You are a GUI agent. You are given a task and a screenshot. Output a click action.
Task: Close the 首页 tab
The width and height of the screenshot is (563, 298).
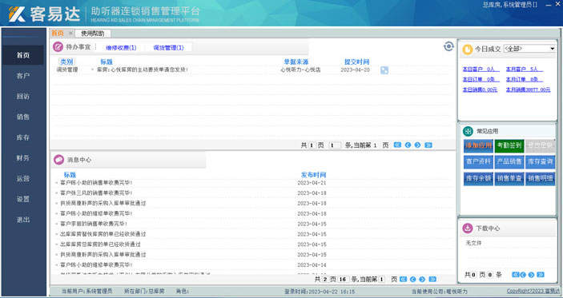[70, 34]
